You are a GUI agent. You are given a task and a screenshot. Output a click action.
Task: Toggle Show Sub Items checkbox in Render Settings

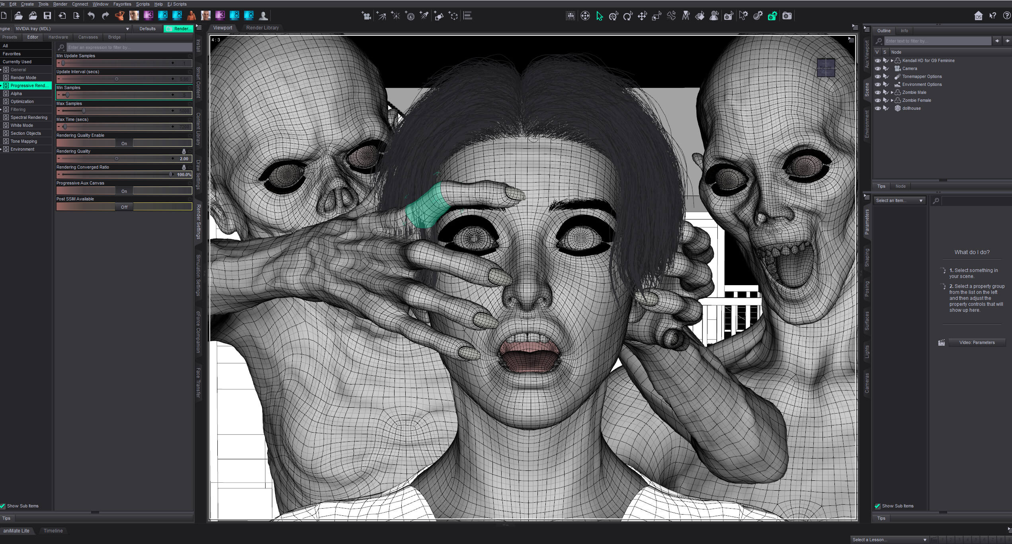click(3, 506)
